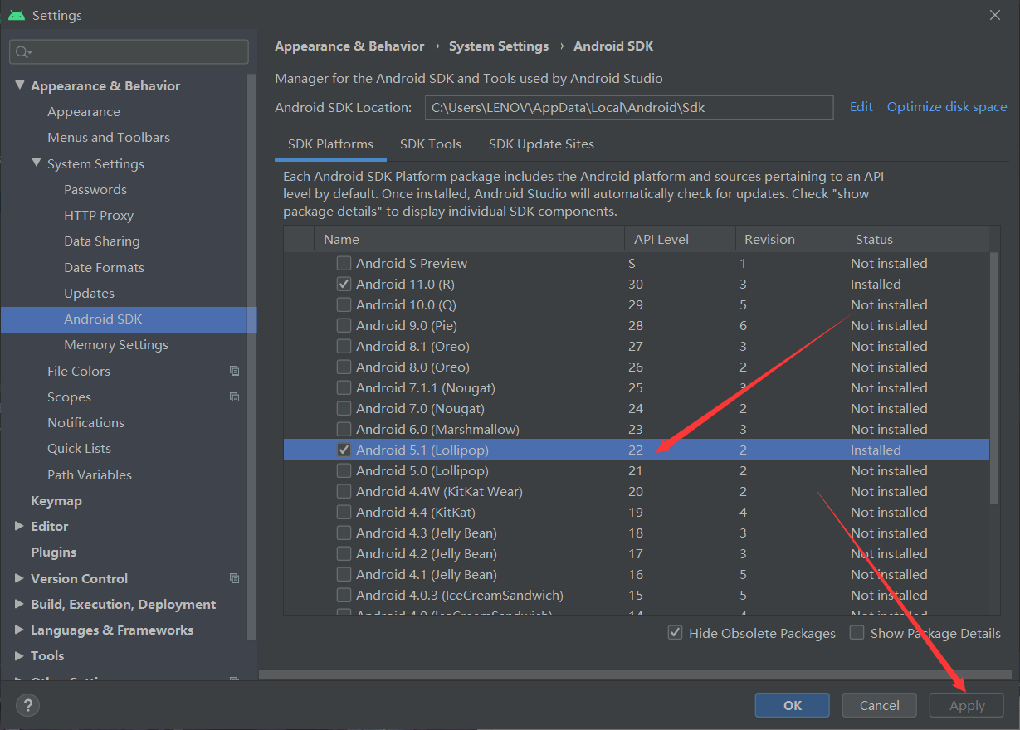Sort table by API Level column header

click(680, 240)
